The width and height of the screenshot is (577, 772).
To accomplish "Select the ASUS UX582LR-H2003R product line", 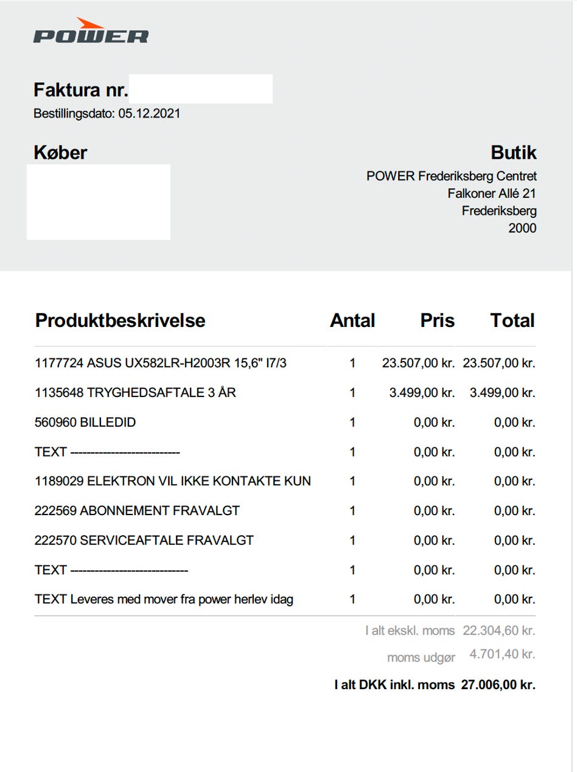I will coord(161,363).
